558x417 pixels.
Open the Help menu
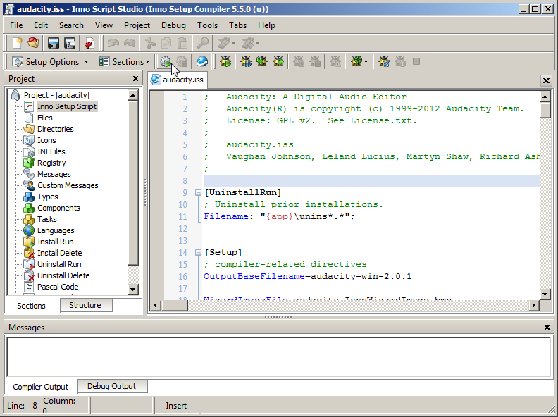266,25
